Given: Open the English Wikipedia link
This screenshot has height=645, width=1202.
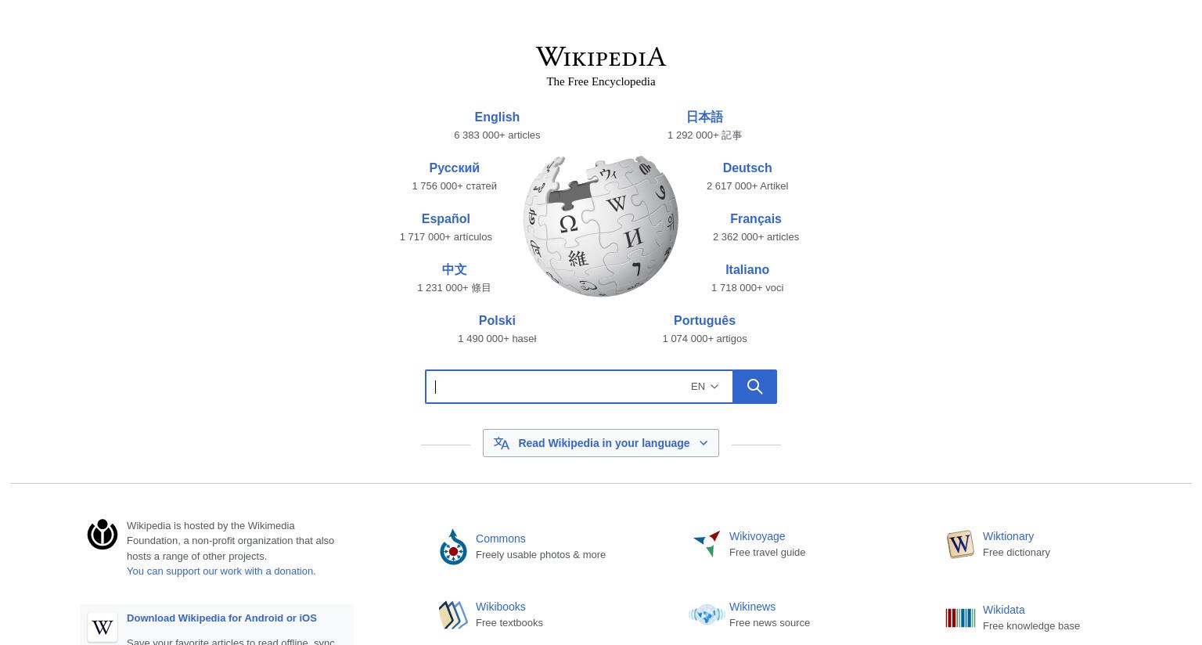Looking at the screenshot, I should (497, 117).
